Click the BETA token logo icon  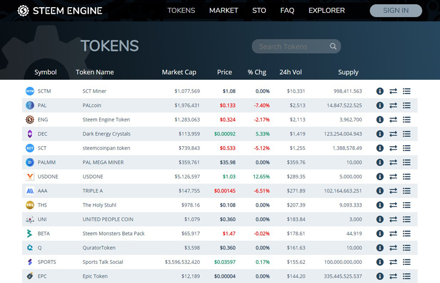(30, 234)
